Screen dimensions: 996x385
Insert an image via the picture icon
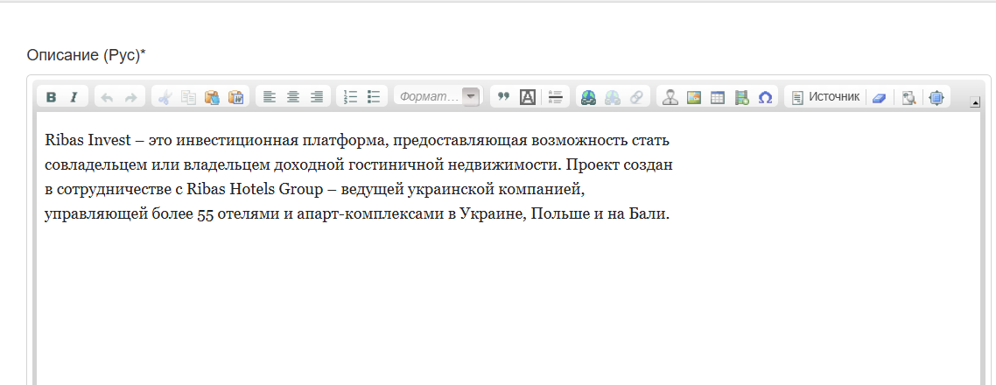click(694, 97)
